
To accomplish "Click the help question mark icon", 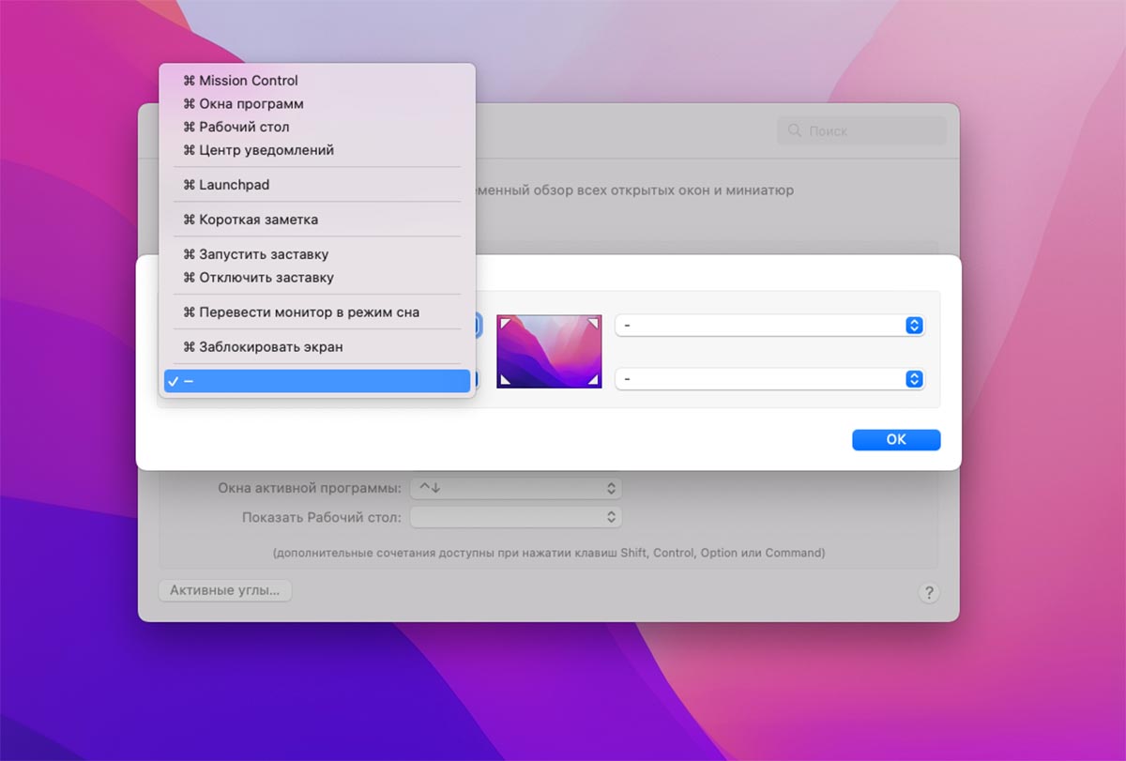I will tap(928, 592).
